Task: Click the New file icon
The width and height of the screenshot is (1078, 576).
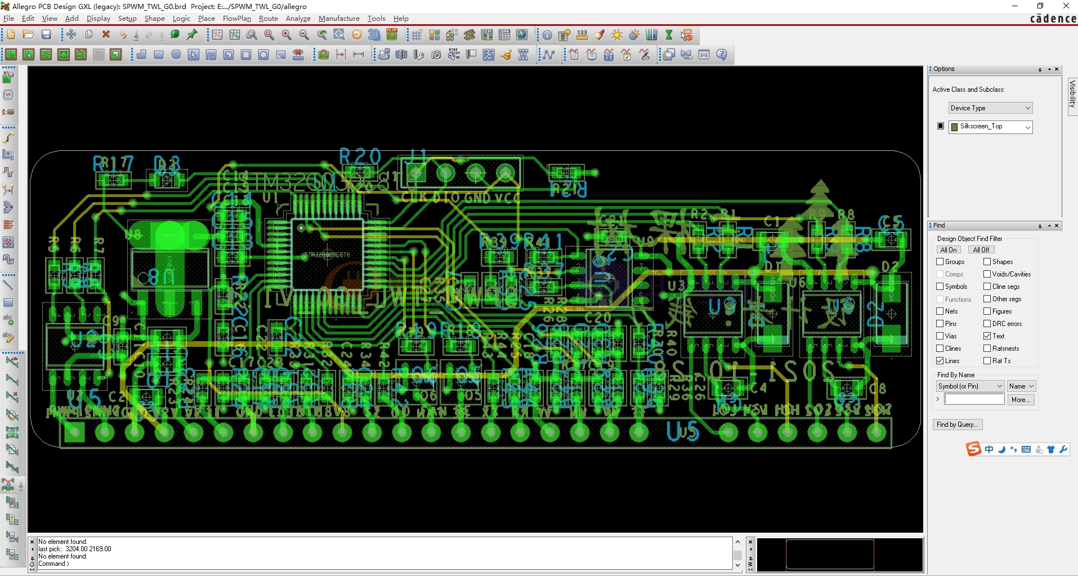Action: coord(11,35)
